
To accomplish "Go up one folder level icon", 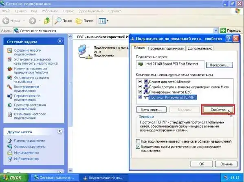I will pos(47,21).
